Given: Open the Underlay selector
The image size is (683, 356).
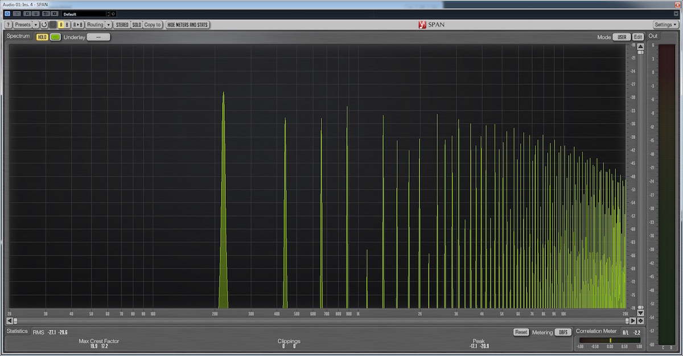Looking at the screenshot, I should tap(98, 37).
